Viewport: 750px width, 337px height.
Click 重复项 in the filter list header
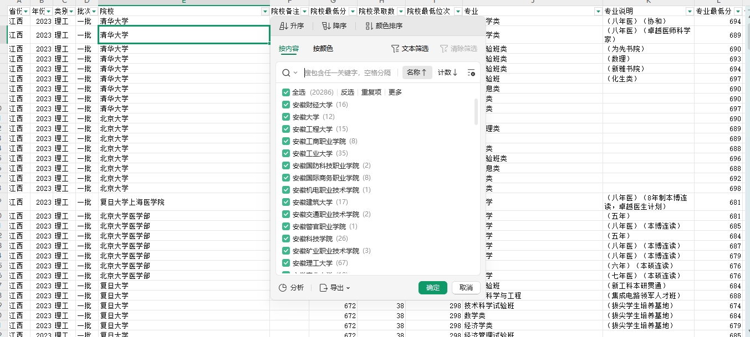371,92
